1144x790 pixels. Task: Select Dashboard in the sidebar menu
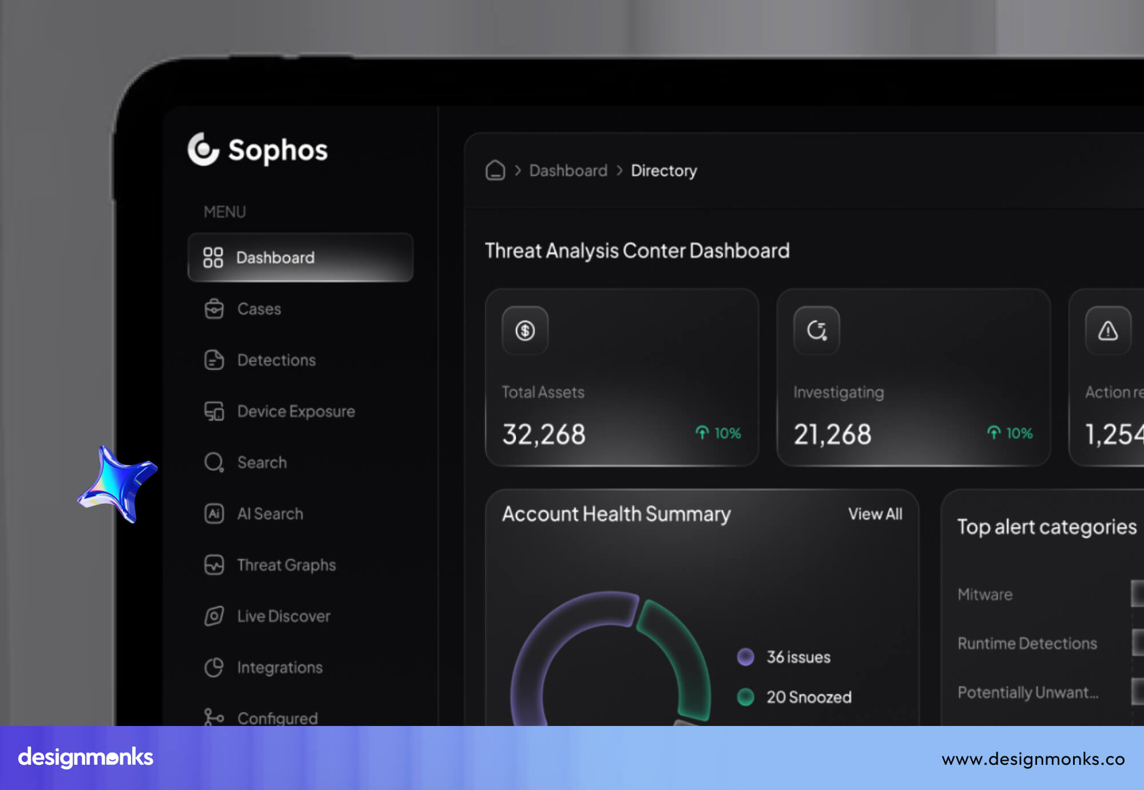pos(275,258)
